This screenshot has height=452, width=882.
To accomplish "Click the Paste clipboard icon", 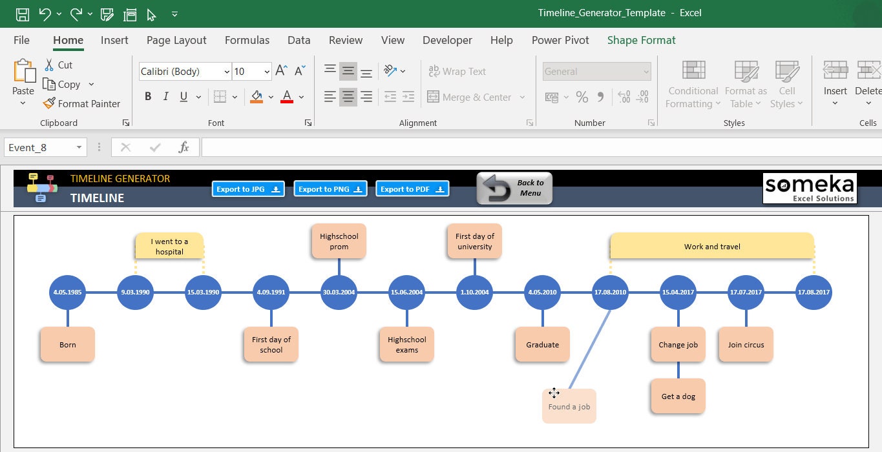I will click(24, 71).
